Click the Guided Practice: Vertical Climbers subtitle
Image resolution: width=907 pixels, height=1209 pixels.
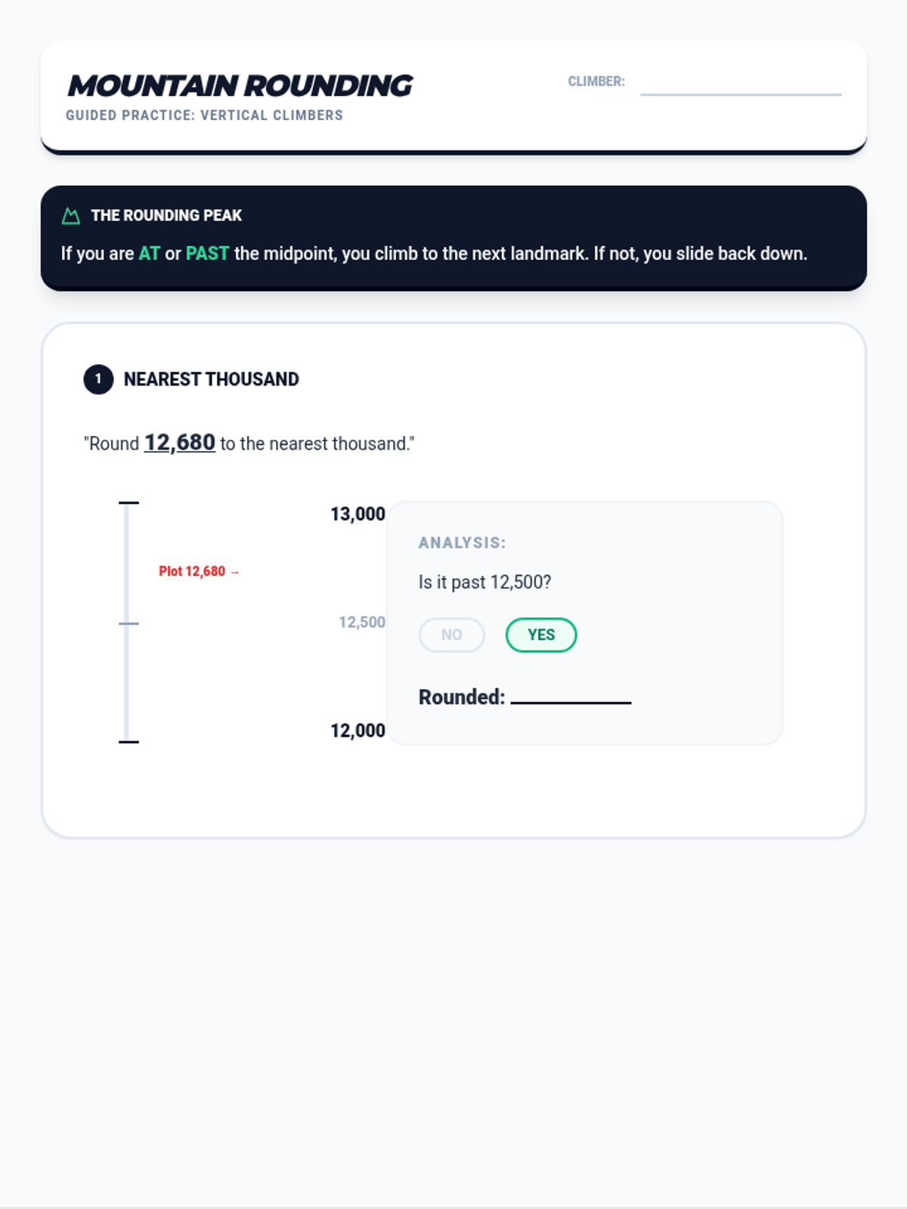(x=204, y=116)
